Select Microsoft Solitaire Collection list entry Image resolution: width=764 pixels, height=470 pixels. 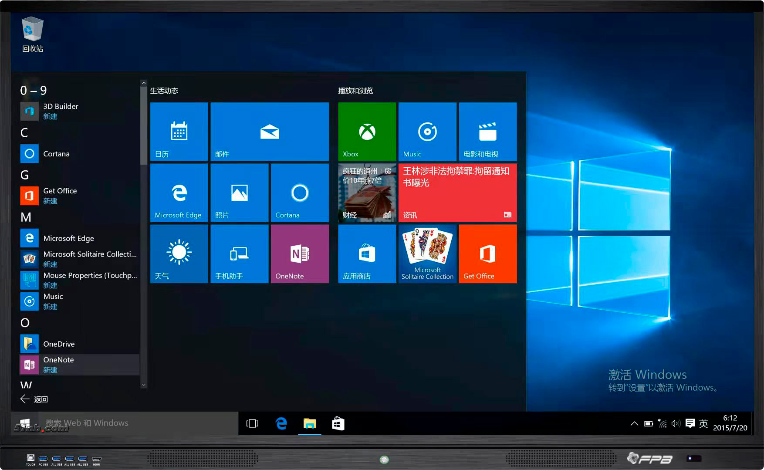click(x=79, y=259)
